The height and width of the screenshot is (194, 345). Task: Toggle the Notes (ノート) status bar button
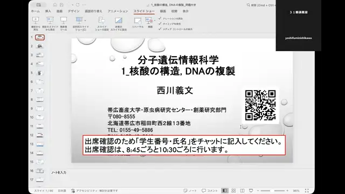point(190,191)
